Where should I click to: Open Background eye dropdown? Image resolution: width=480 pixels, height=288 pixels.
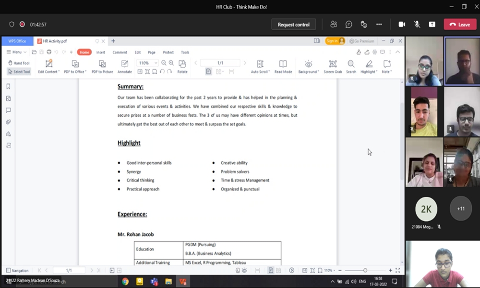click(309, 67)
